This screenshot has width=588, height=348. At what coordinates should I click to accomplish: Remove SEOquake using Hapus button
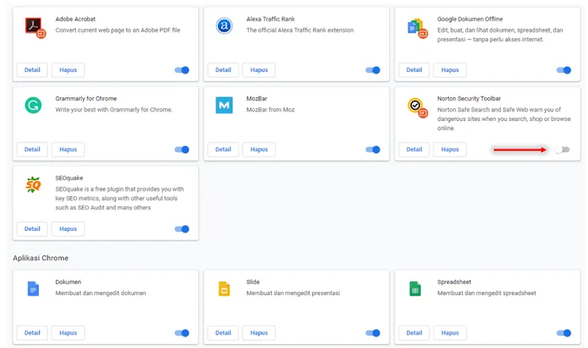(68, 229)
